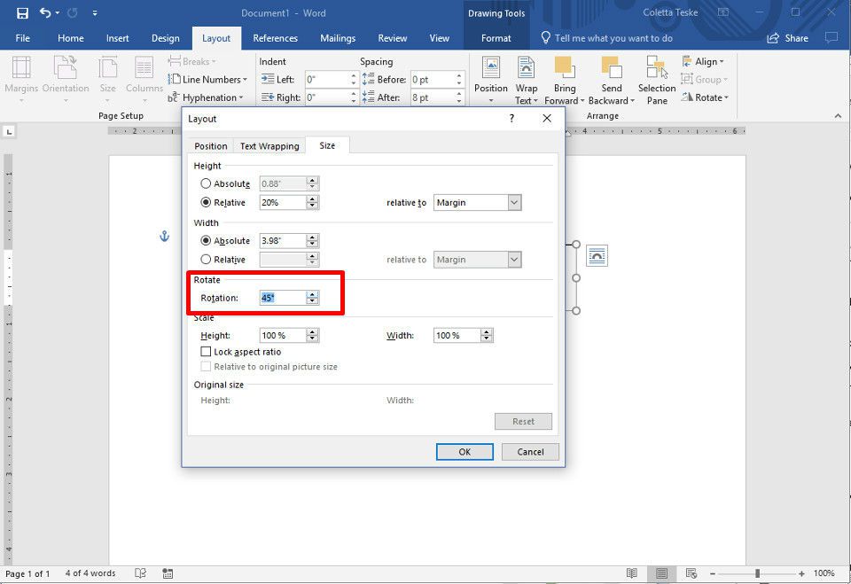Open the References tab
The height and width of the screenshot is (584, 851).
tap(275, 38)
